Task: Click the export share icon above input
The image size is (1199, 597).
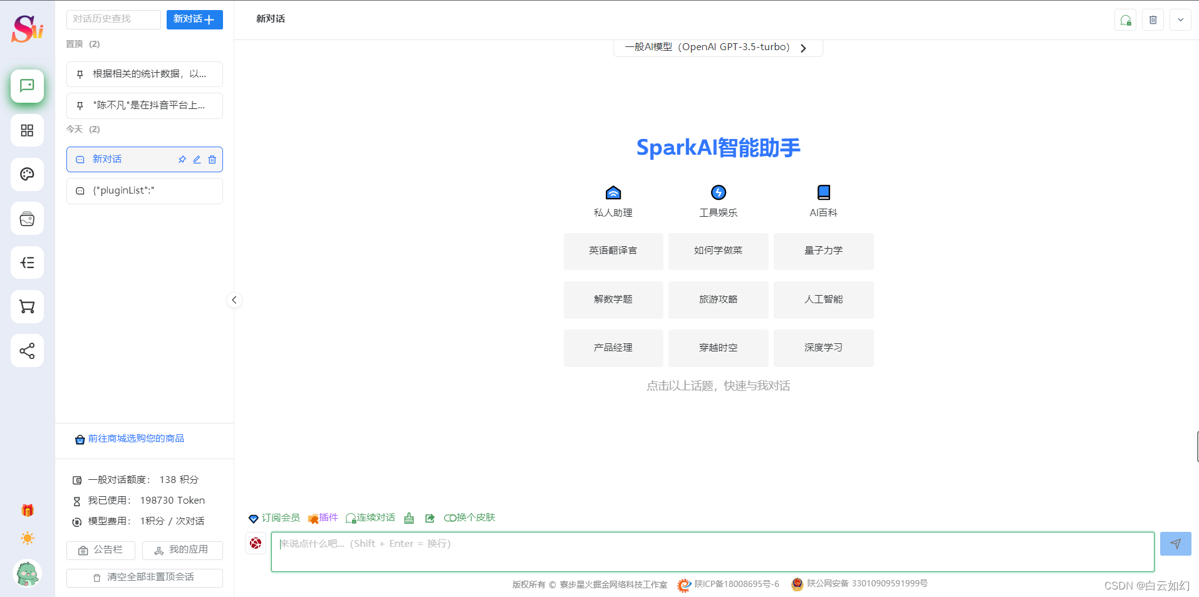Action: click(x=430, y=518)
